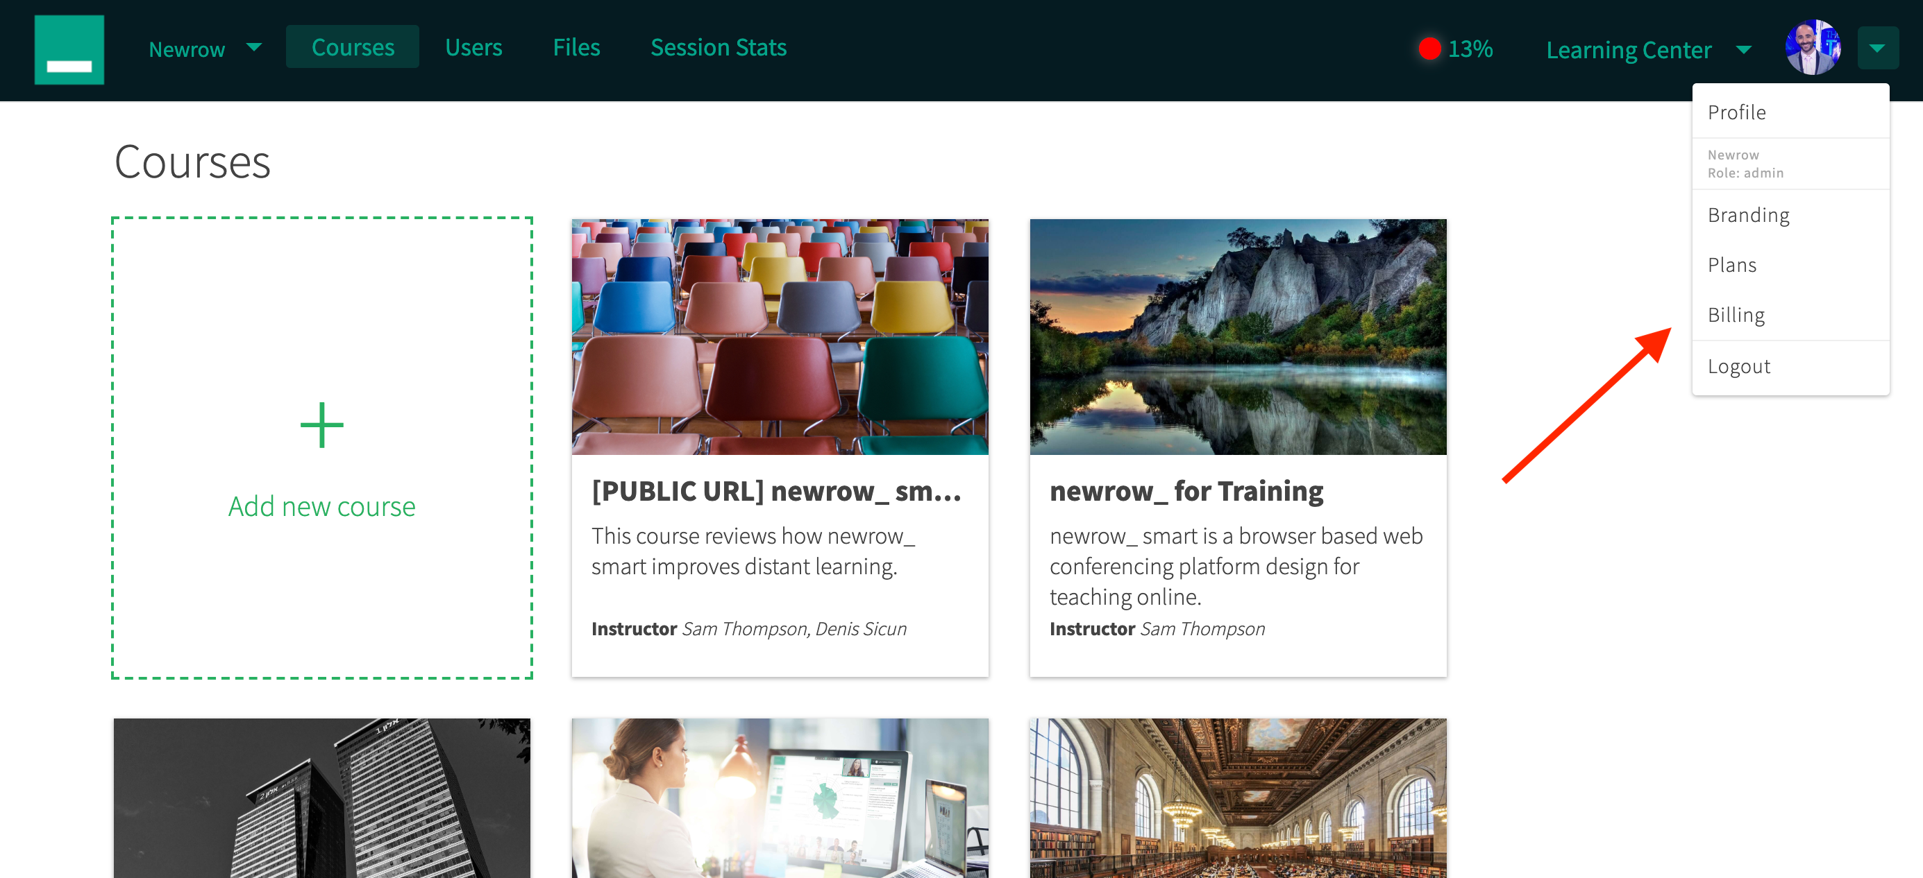Choose Plans in the user menu
Image resolution: width=1923 pixels, height=878 pixels.
click(1731, 265)
